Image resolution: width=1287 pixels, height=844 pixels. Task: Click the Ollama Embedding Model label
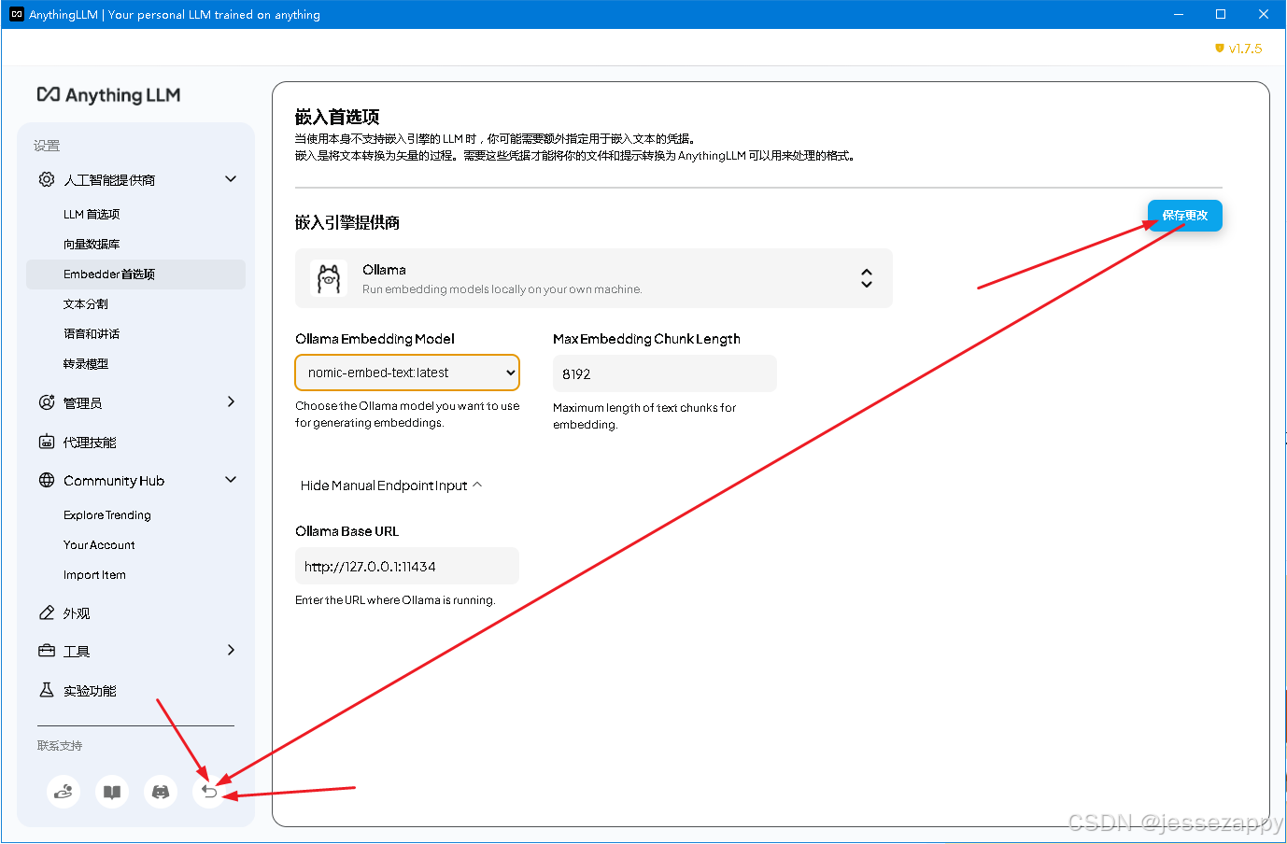(375, 338)
